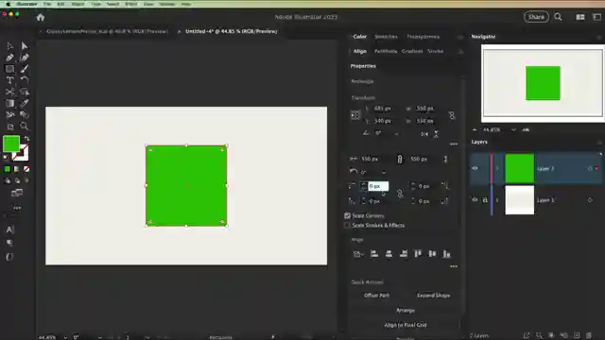
Task: Switch to the Swatches panel tab
Action: tap(386, 37)
